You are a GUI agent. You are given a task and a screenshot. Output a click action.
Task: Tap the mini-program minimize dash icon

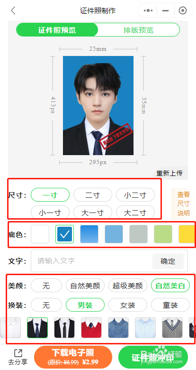pos(166,10)
